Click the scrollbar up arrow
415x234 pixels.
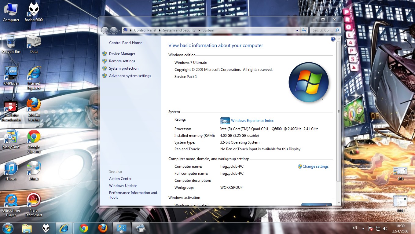click(x=339, y=39)
